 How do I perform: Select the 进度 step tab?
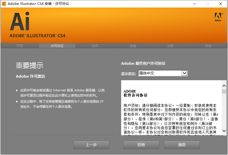[x=133, y=46]
